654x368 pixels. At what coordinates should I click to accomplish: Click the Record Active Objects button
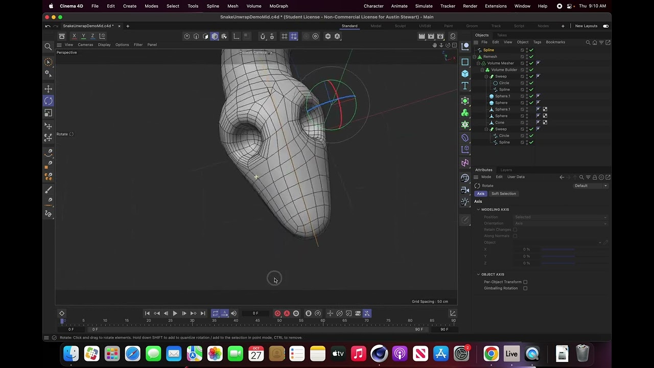(277, 313)
